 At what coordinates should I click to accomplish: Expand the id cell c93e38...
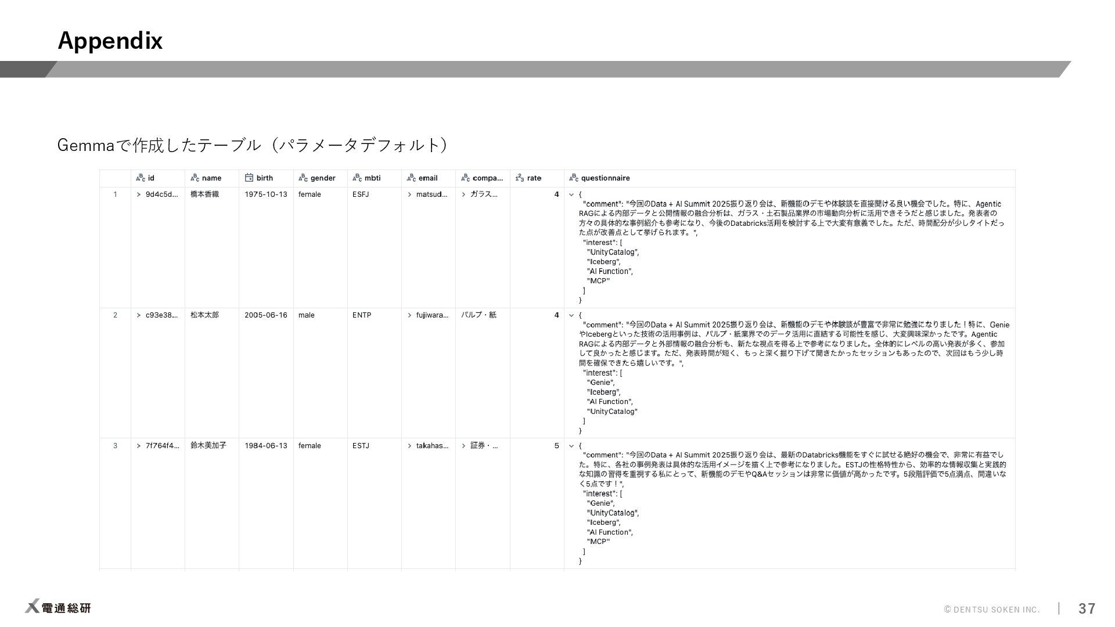139,315
